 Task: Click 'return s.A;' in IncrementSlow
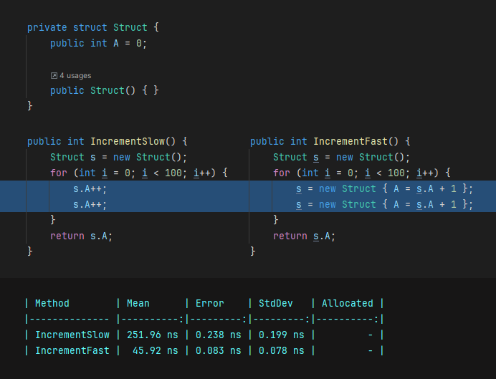click(x=81, y=236)
